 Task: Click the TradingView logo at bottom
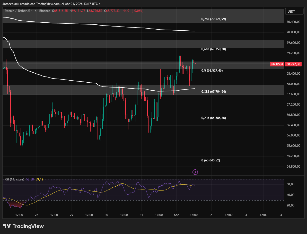(23, 226)
